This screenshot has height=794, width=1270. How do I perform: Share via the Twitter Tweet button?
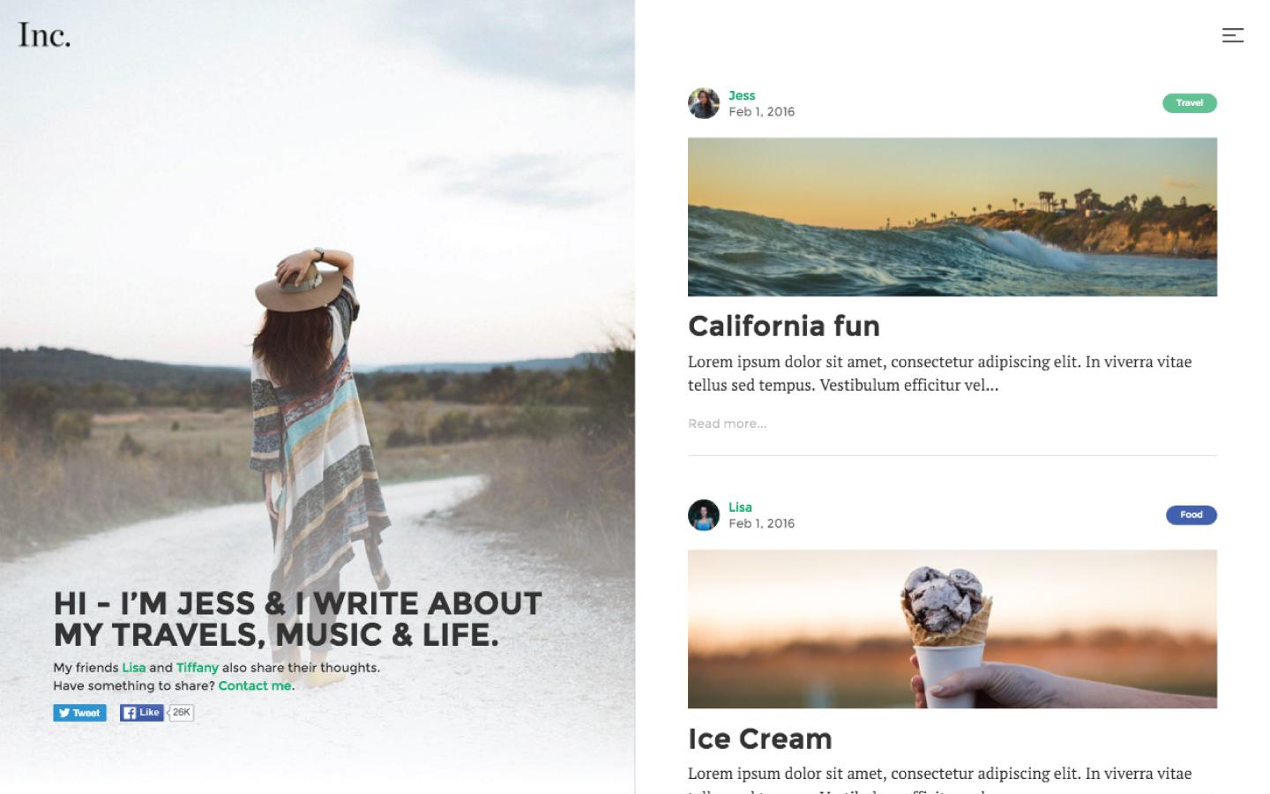tap(79, 713)
